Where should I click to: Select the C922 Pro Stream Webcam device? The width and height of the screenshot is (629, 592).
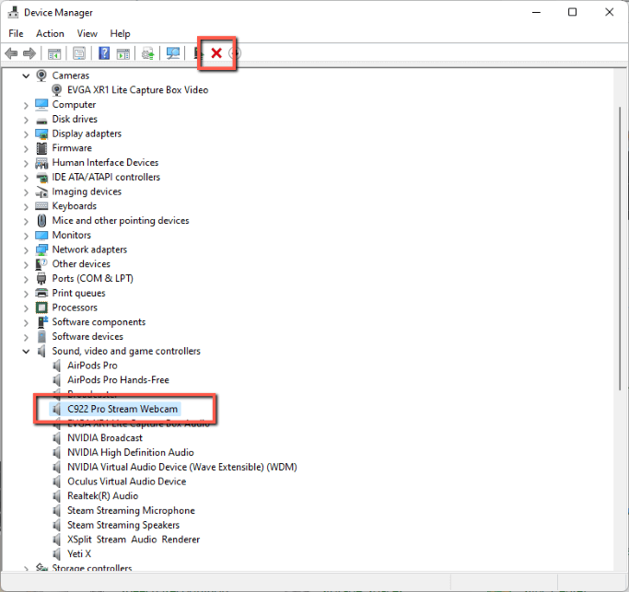122,409
